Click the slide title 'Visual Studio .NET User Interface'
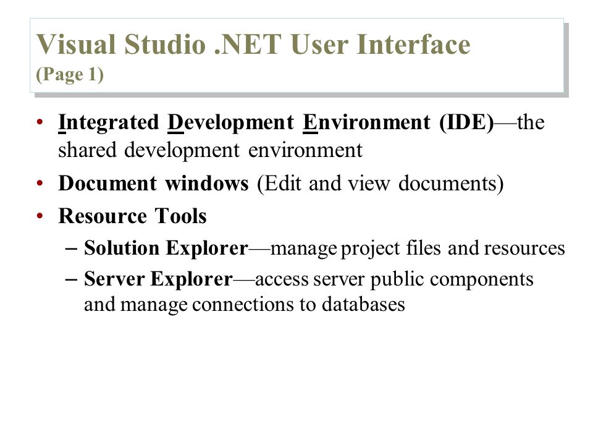This screenshot has height=445, width=593. coord(253,44)
